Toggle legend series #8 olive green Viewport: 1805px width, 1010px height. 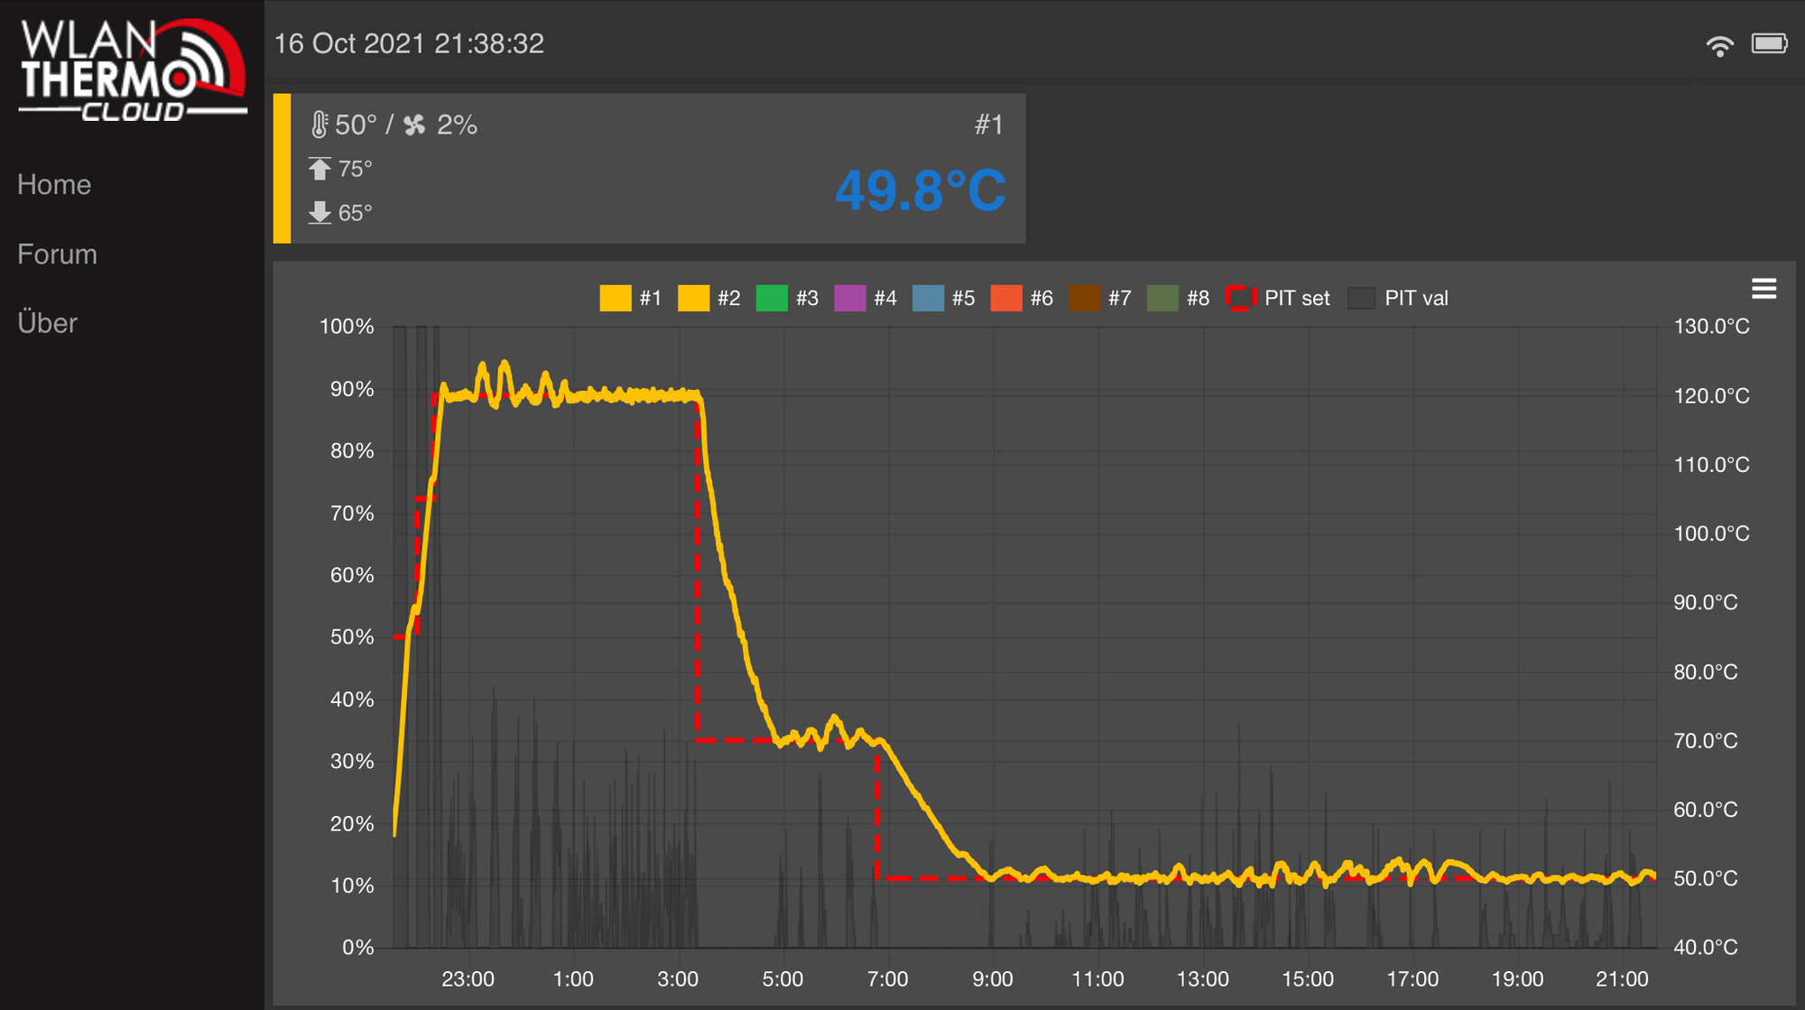point(1178,299)
